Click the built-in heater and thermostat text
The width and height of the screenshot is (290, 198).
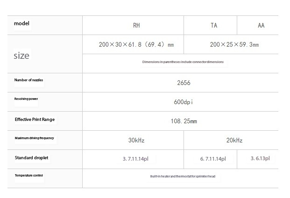183,177
